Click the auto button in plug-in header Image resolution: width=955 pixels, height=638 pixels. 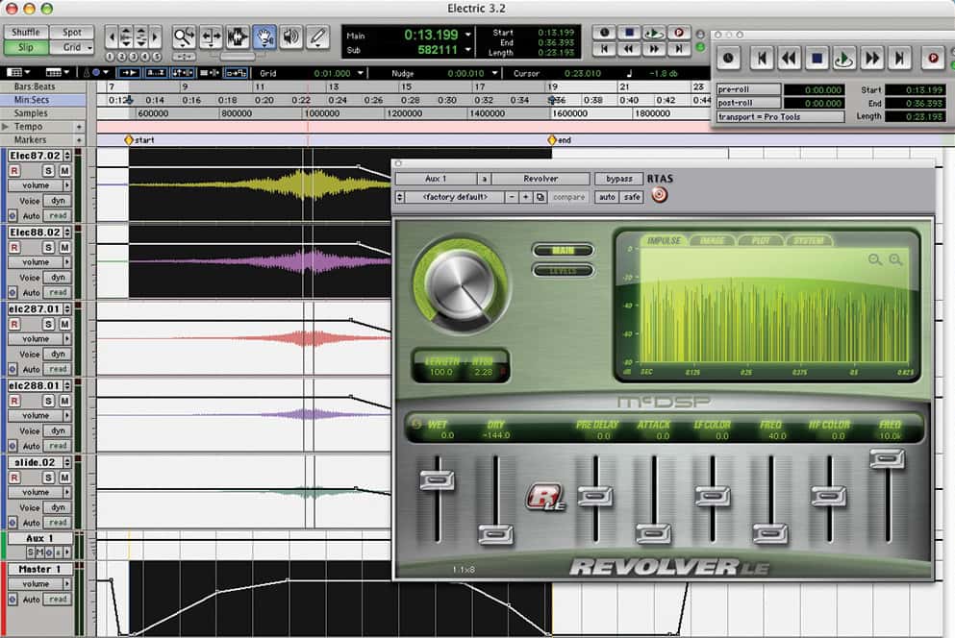pos(607,197)
